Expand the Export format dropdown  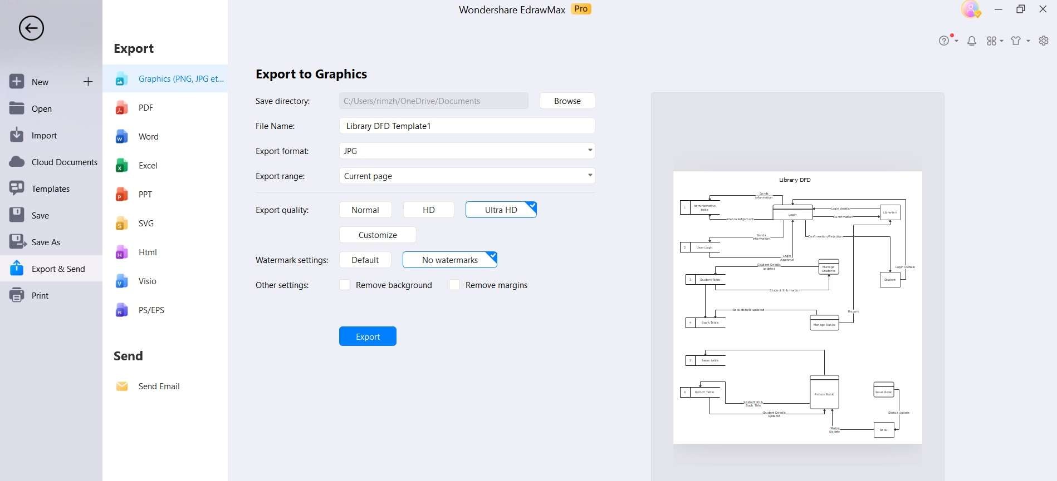coord(590,151)
